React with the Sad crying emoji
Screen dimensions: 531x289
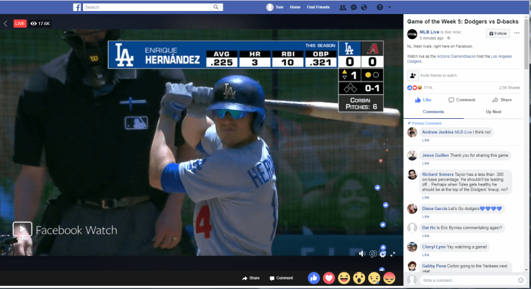tap(374, 278)
